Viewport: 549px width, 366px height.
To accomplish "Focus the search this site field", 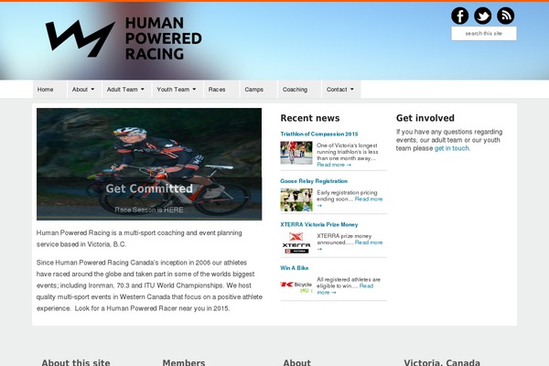I will (x=483, y=34).
